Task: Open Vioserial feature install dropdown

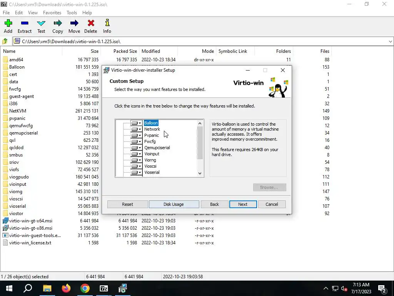Action: coord(136,172)
